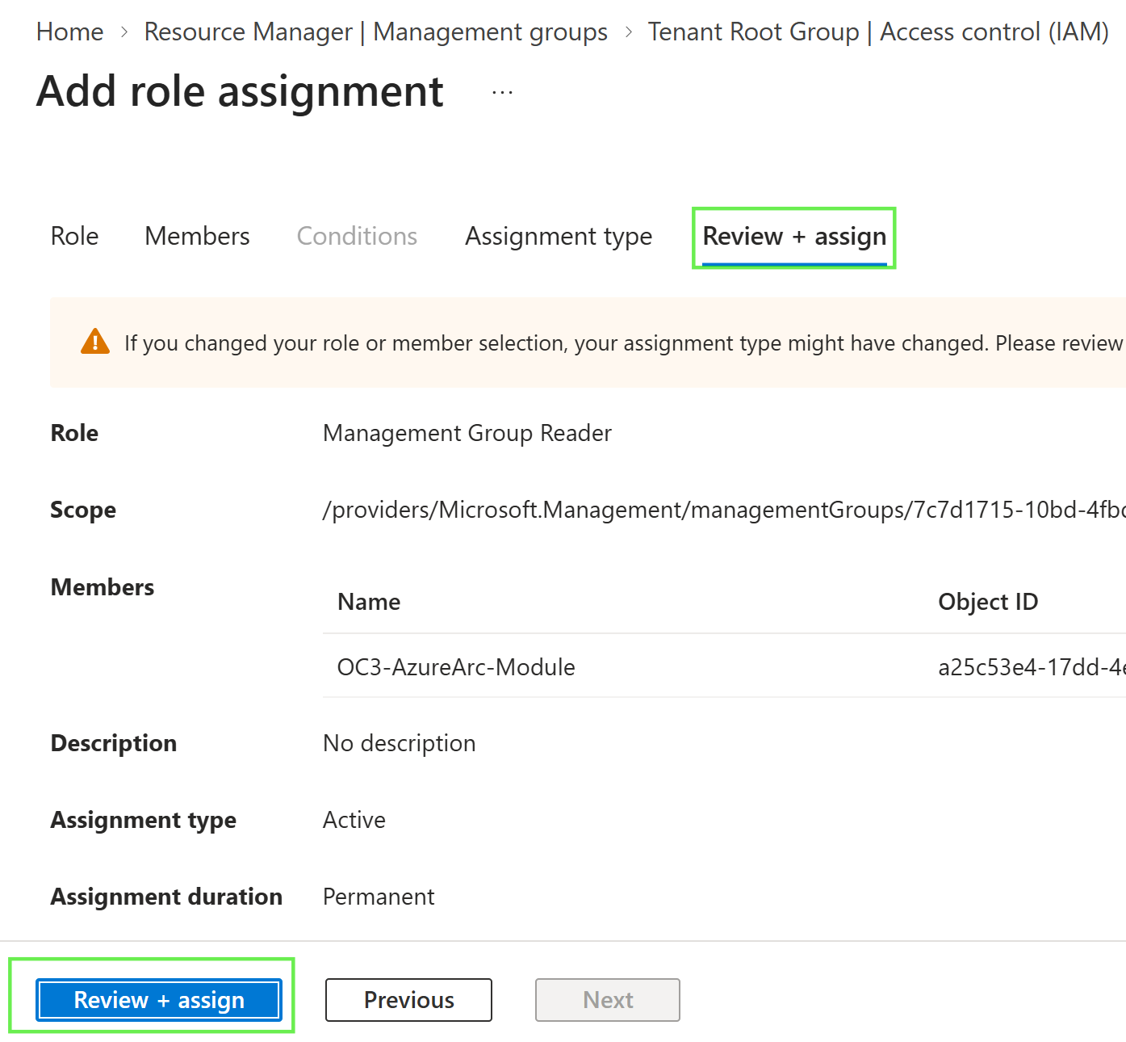Switch to the Role tab

tap(74, 236)
